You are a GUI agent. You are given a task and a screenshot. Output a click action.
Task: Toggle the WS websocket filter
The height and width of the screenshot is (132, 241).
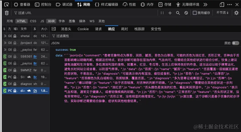point(92,21)
